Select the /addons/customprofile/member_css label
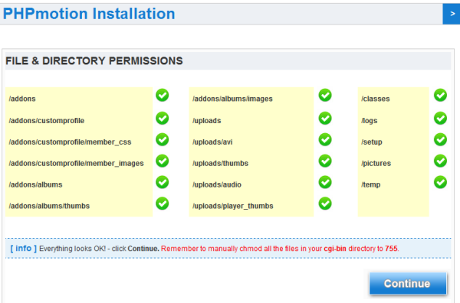This screenshot has height=303, width=460. [70, 142]
